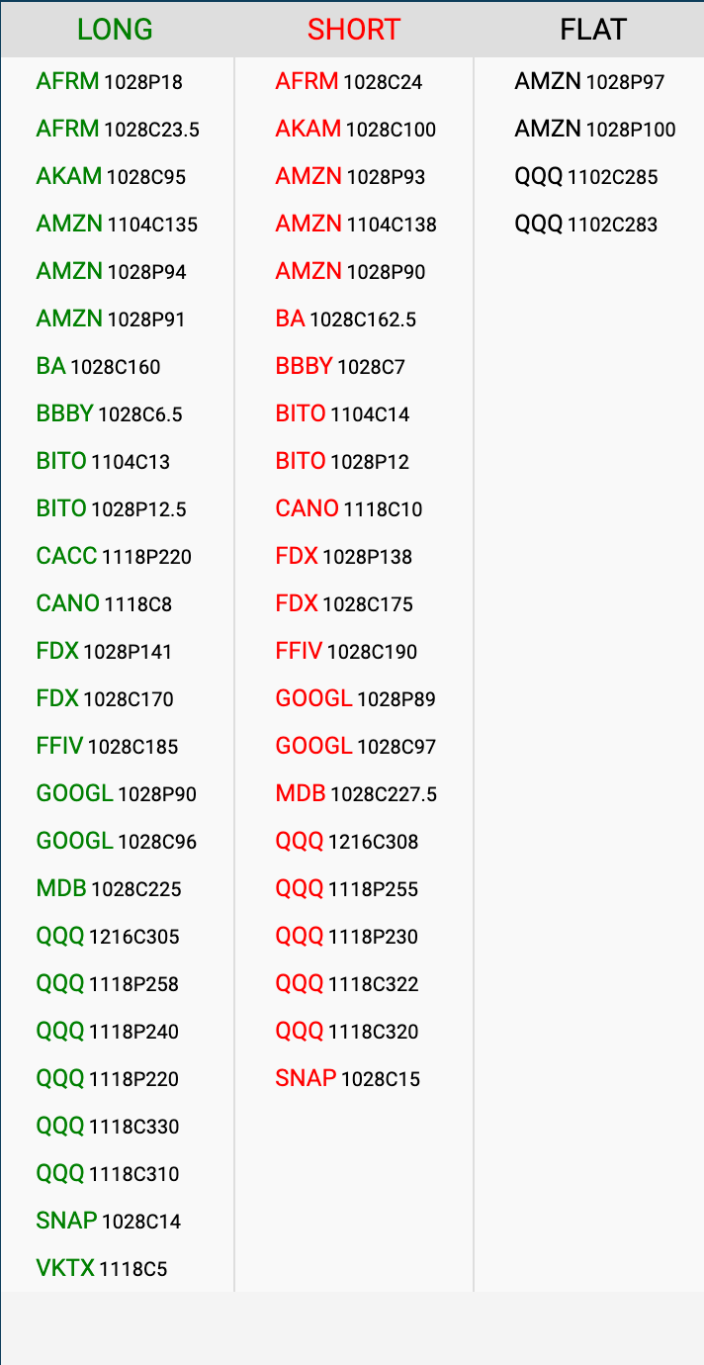The height and width of the screenshot is (1365, 704).
Task: Click the LONG column header
Action: (x=115, y=30)
